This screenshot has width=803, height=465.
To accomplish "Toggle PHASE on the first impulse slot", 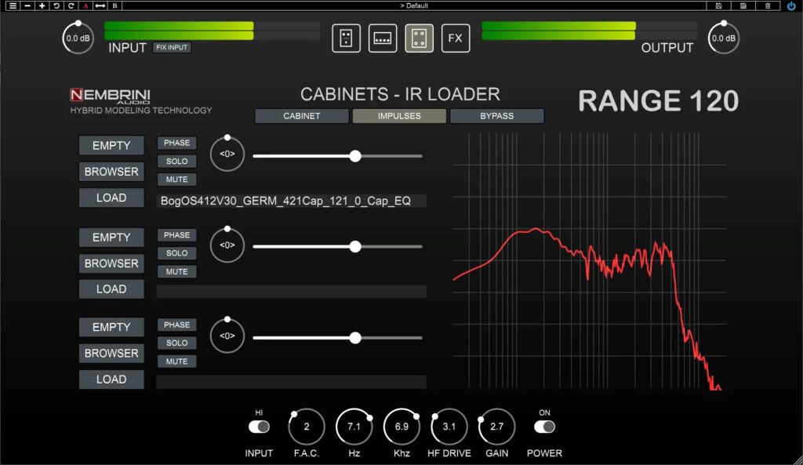I will pyautogui.click(x=176, y=143).
